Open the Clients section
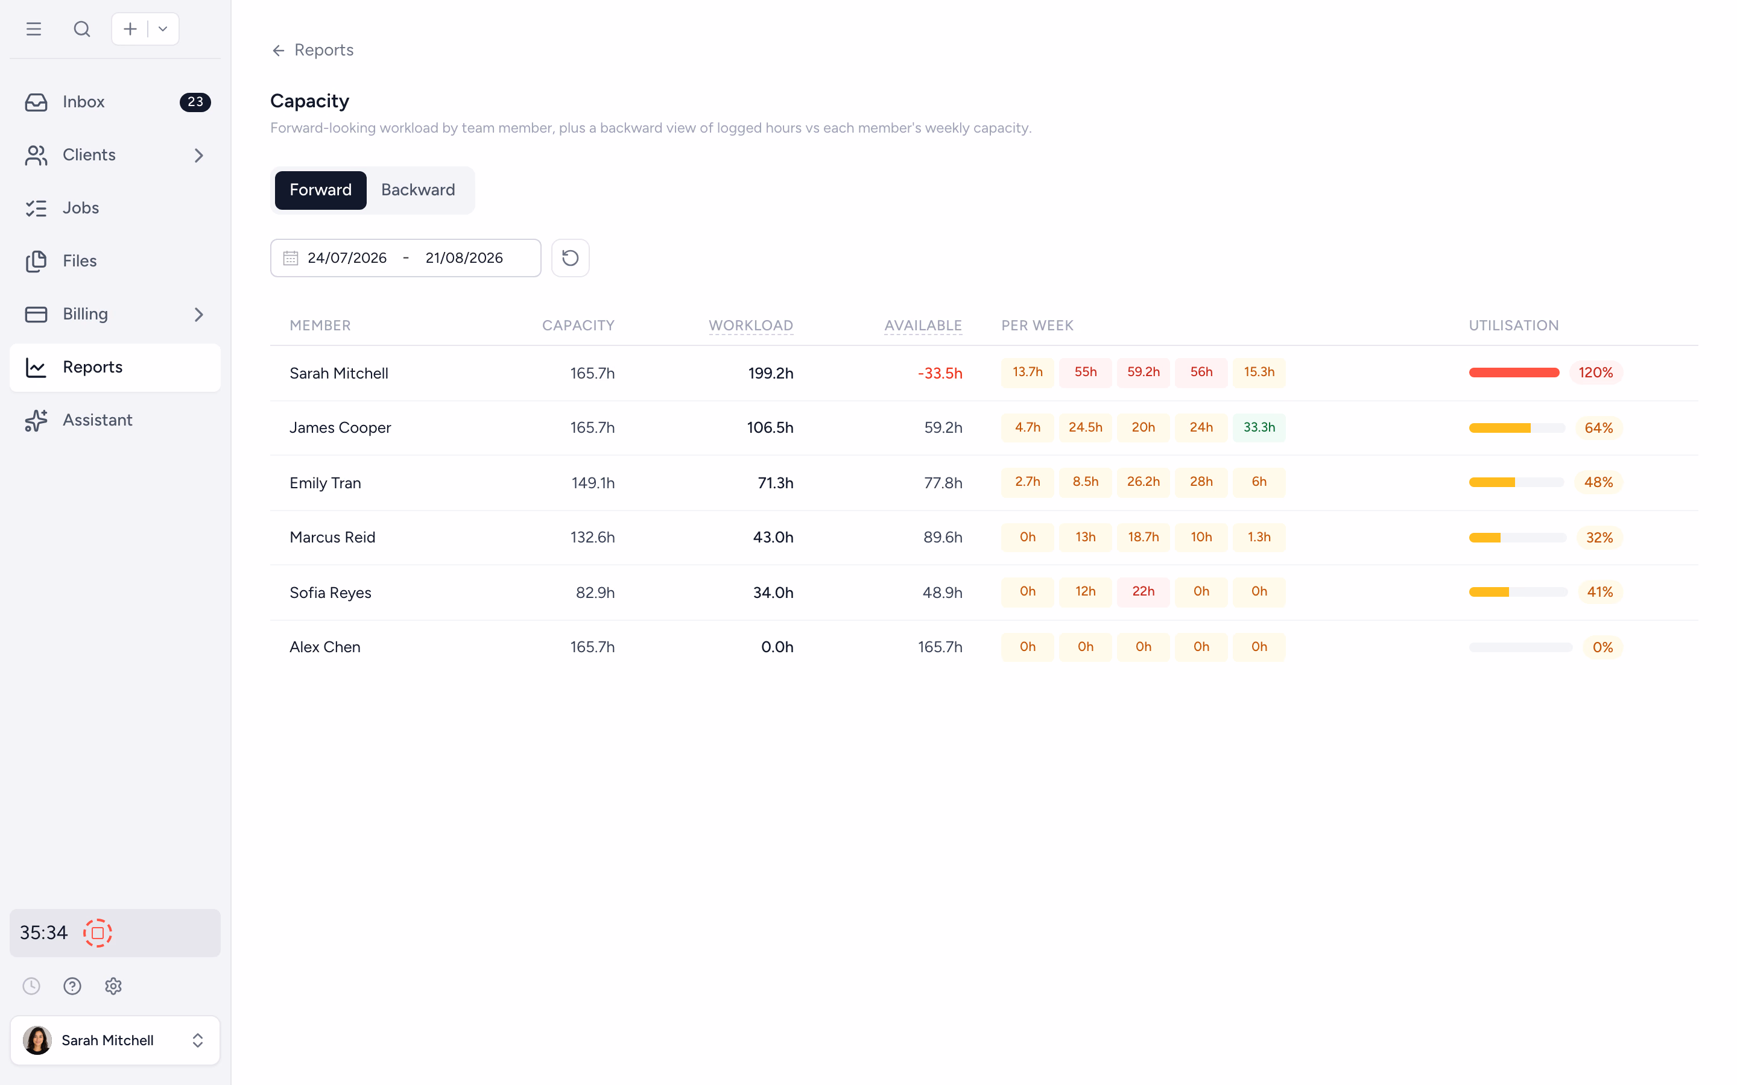The width and height of the screenshot is (1737, 1085). (x=115, y=155)
